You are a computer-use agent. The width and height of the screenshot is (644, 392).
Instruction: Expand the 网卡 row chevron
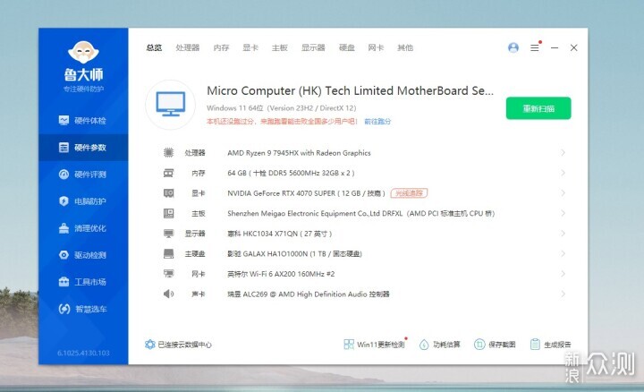pyautogui.click(x=563, y=274)
